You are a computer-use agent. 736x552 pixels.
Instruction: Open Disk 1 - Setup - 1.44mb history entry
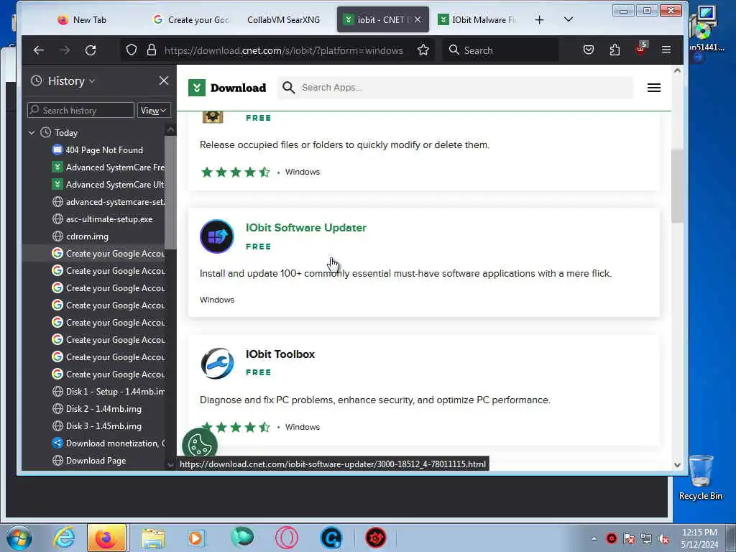point(108,392)
